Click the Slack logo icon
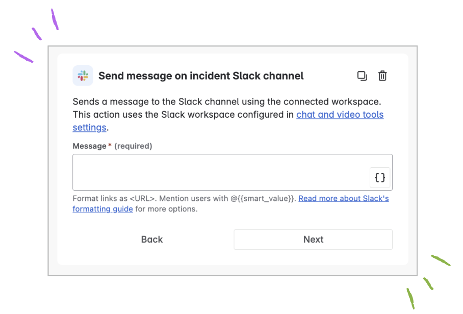 click(x=83, y=75)
